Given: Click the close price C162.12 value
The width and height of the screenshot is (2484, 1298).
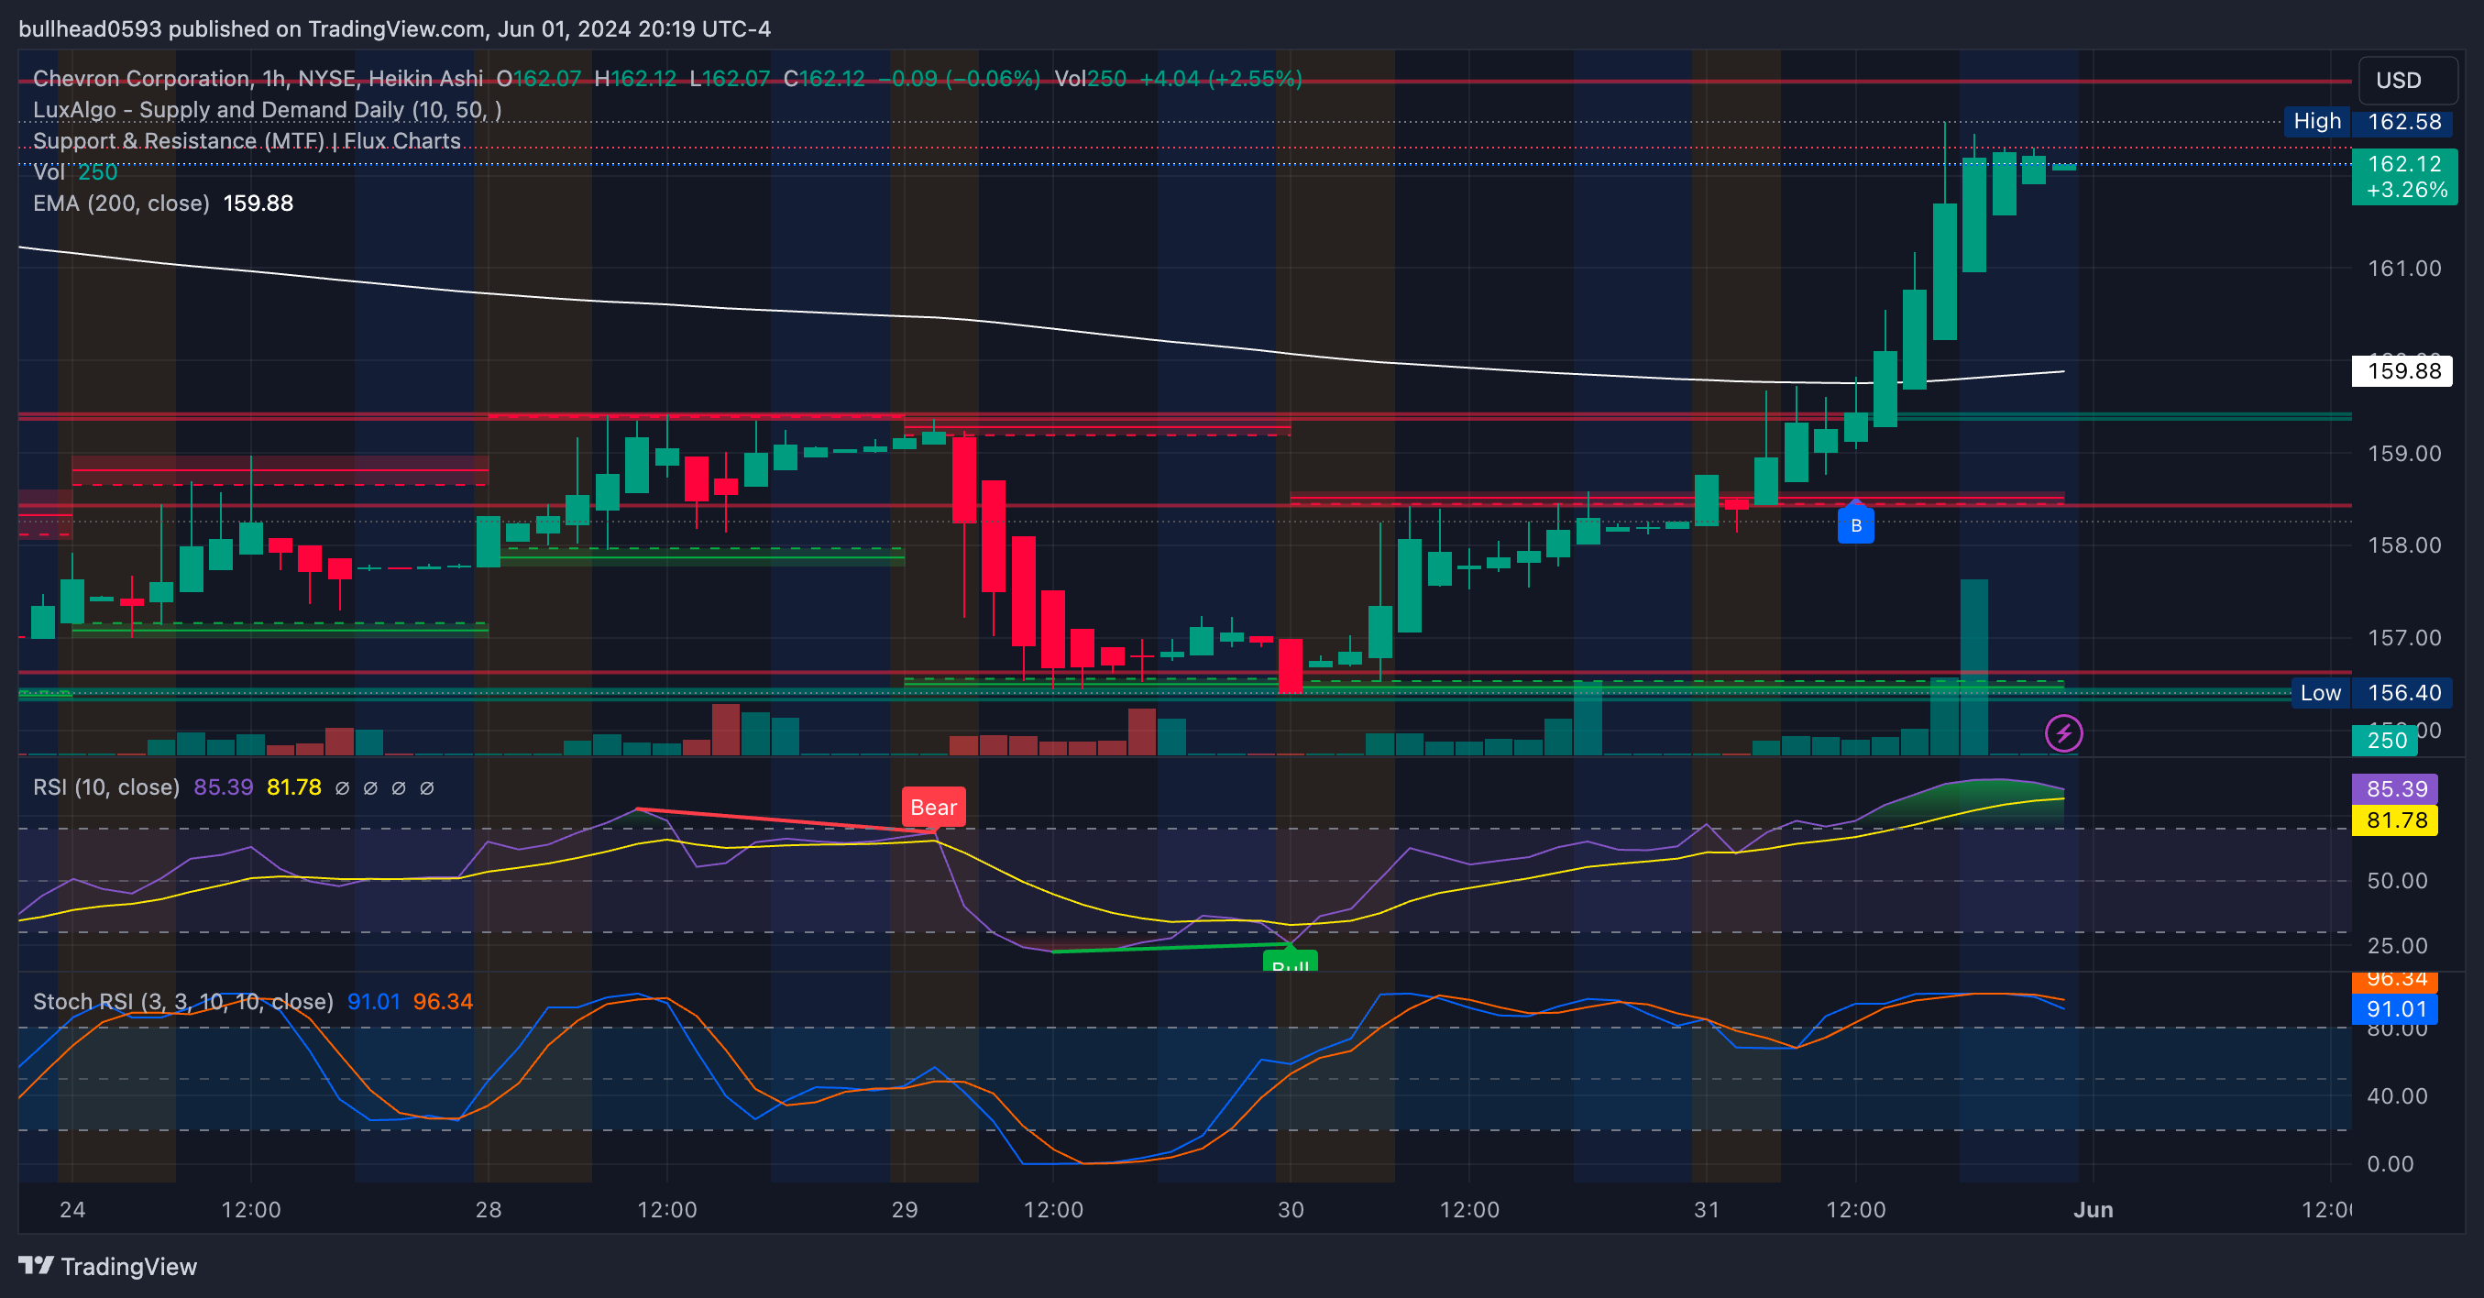Looking at the screenshot, I should 824,78.
